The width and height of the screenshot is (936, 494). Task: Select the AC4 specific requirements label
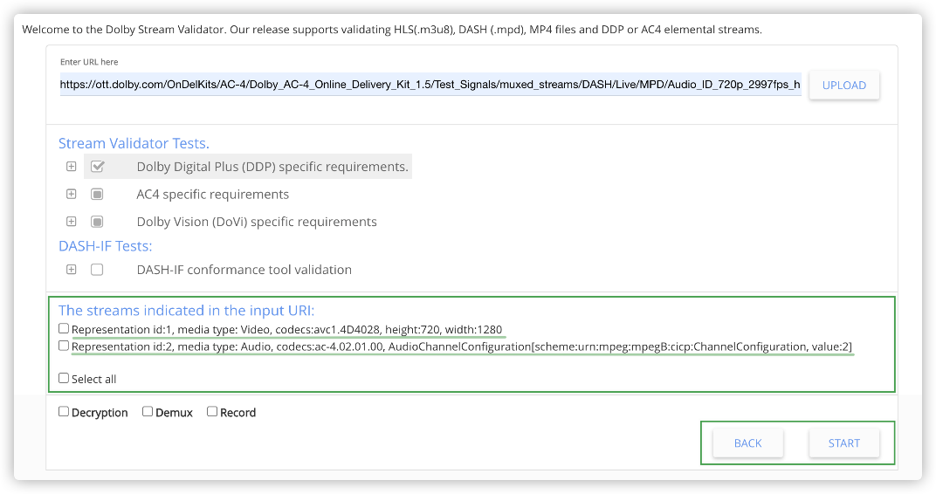point(212,194)
